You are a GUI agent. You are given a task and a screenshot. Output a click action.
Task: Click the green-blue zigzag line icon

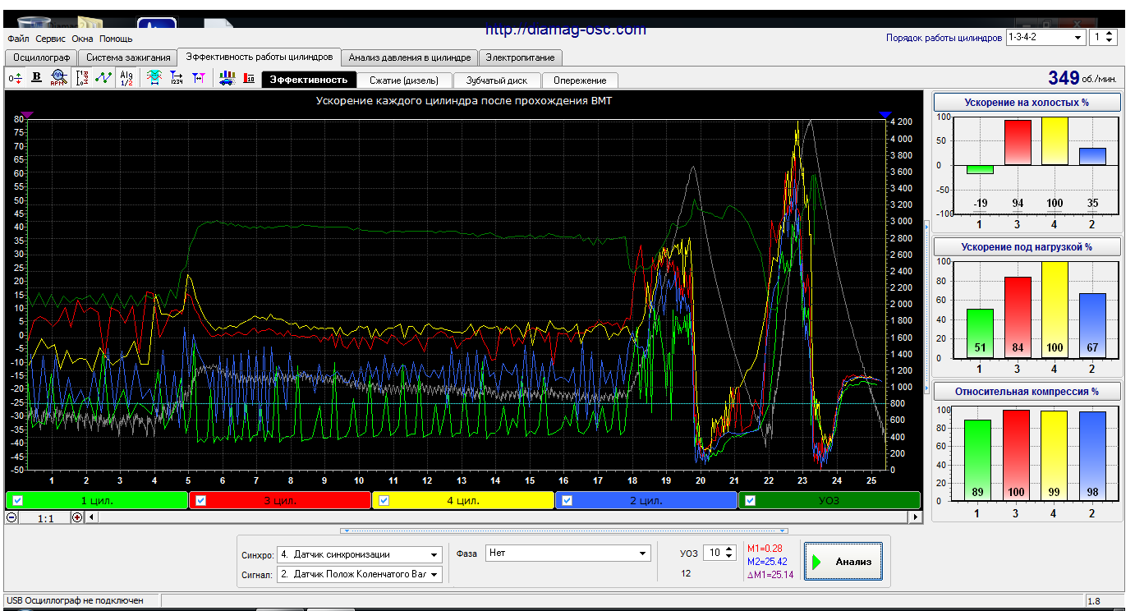[x=103, y=78]
